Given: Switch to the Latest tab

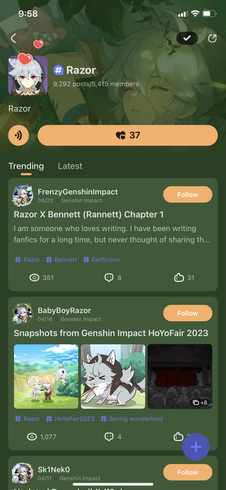Looking at the screenshot, I should [70, 166].
